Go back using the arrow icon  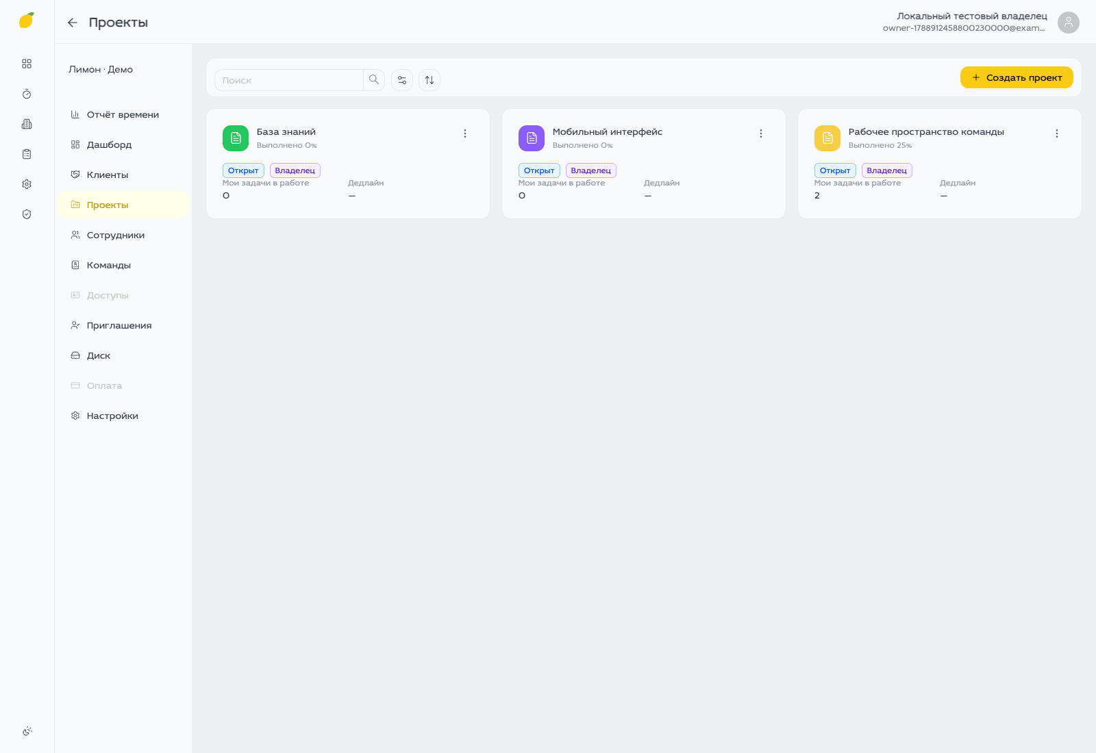[73, 23]
